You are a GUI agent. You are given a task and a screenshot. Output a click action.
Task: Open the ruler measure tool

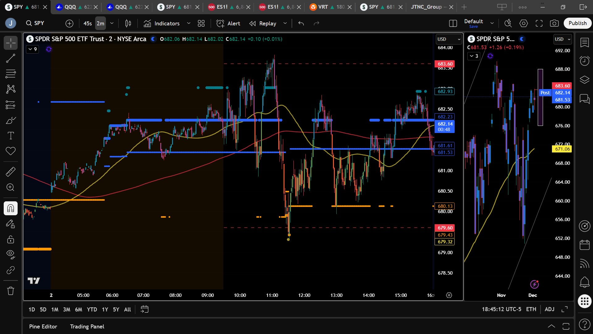coord(11,172)
